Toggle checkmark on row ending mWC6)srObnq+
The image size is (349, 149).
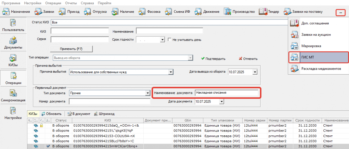point(48,146)
